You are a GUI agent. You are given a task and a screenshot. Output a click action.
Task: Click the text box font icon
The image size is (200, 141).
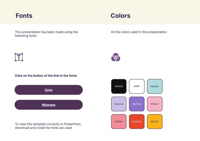(19, 57)
